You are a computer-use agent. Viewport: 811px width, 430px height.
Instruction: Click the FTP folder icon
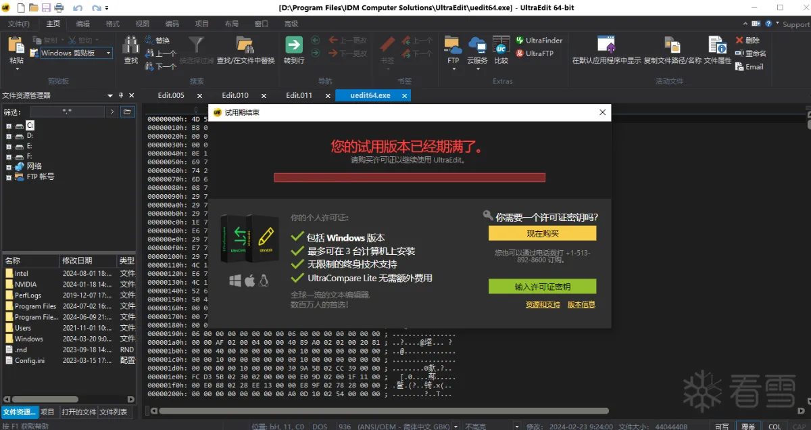453,46
